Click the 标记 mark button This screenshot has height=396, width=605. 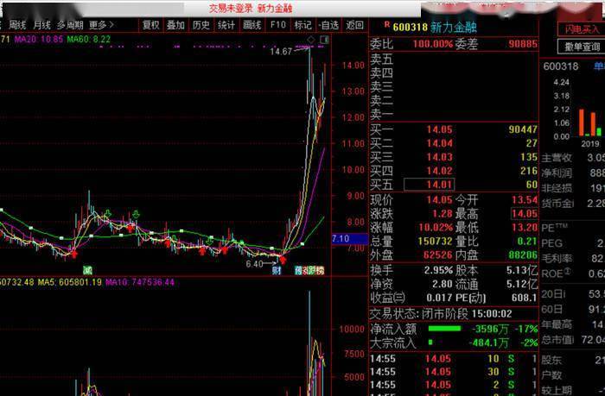[302, 25]
